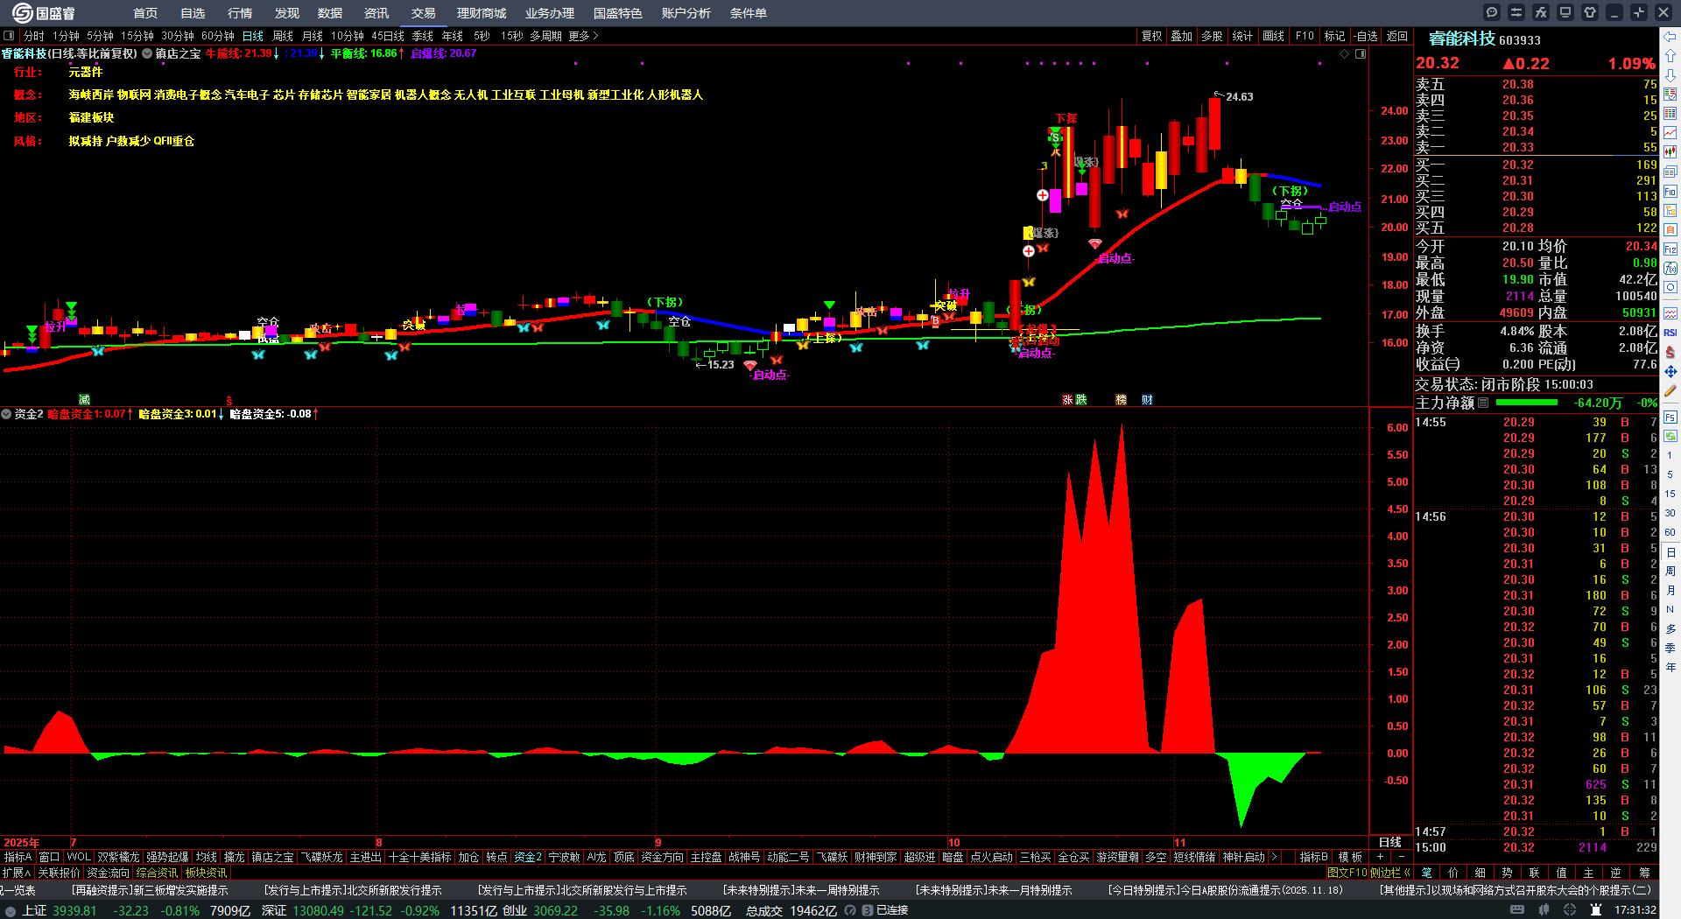Expand the 更多 periods dropdown
The image size is (1681, 919).
583,36
